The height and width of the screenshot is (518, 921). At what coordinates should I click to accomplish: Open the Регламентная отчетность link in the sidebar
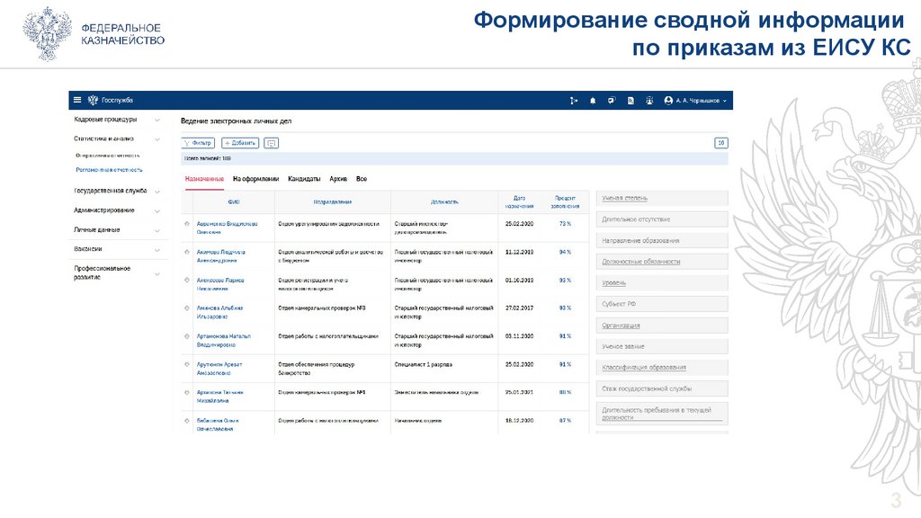click(109, 169)
